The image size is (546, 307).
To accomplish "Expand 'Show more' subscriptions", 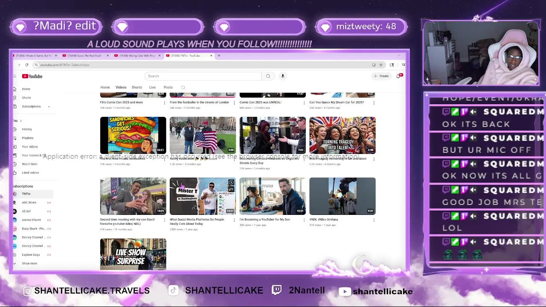I will (x=29, y=264).
